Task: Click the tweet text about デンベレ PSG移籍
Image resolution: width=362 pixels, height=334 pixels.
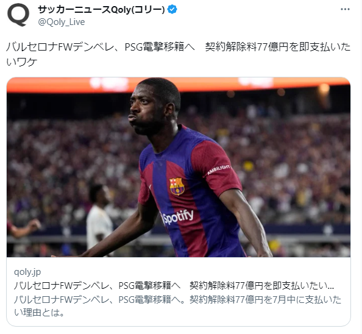Action: click(x=178, y=54)
